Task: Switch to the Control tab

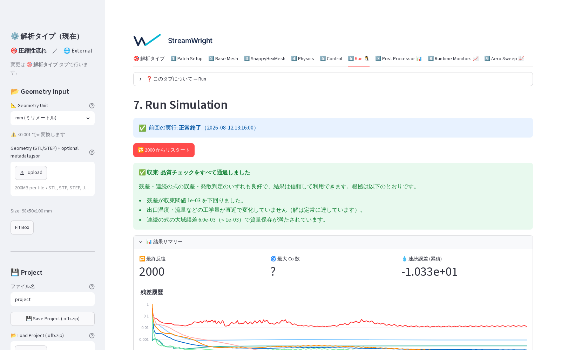Action: (331, 59)
